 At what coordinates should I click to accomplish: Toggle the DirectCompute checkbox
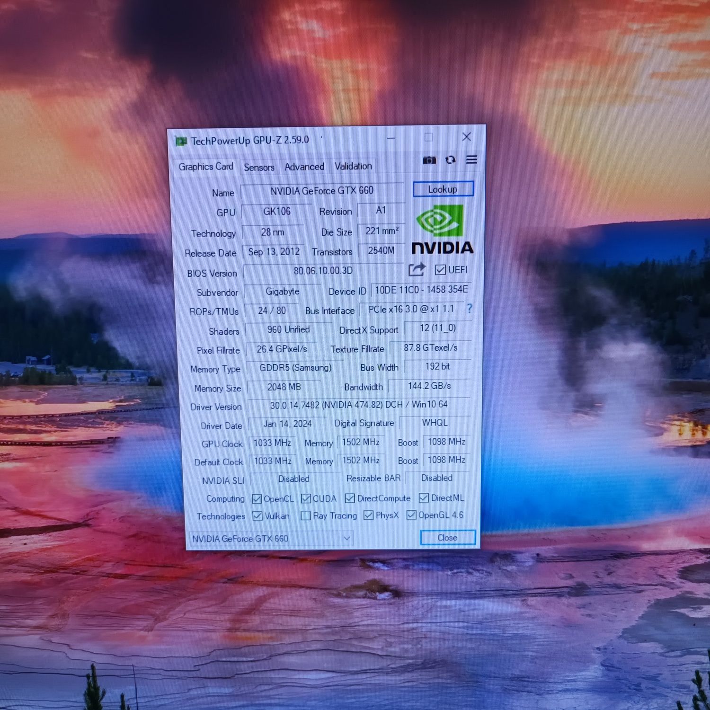(x=350, y=498)
